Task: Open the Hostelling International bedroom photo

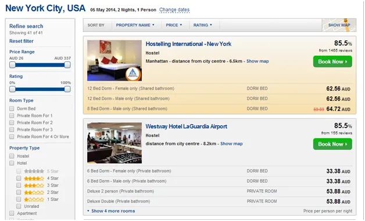Action: click(114, 60)
